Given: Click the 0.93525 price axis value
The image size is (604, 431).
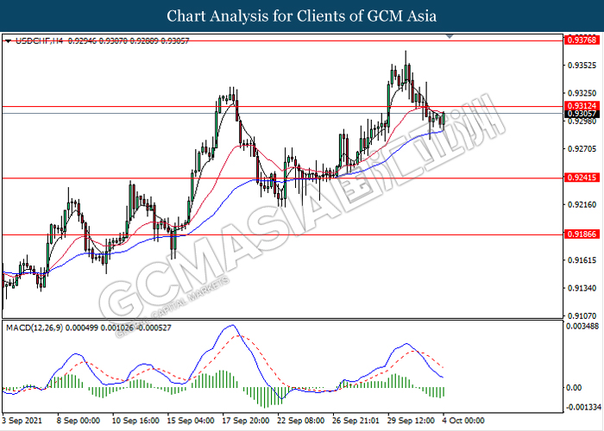Looking at the screenshot, I should click(x=582, y=66).
